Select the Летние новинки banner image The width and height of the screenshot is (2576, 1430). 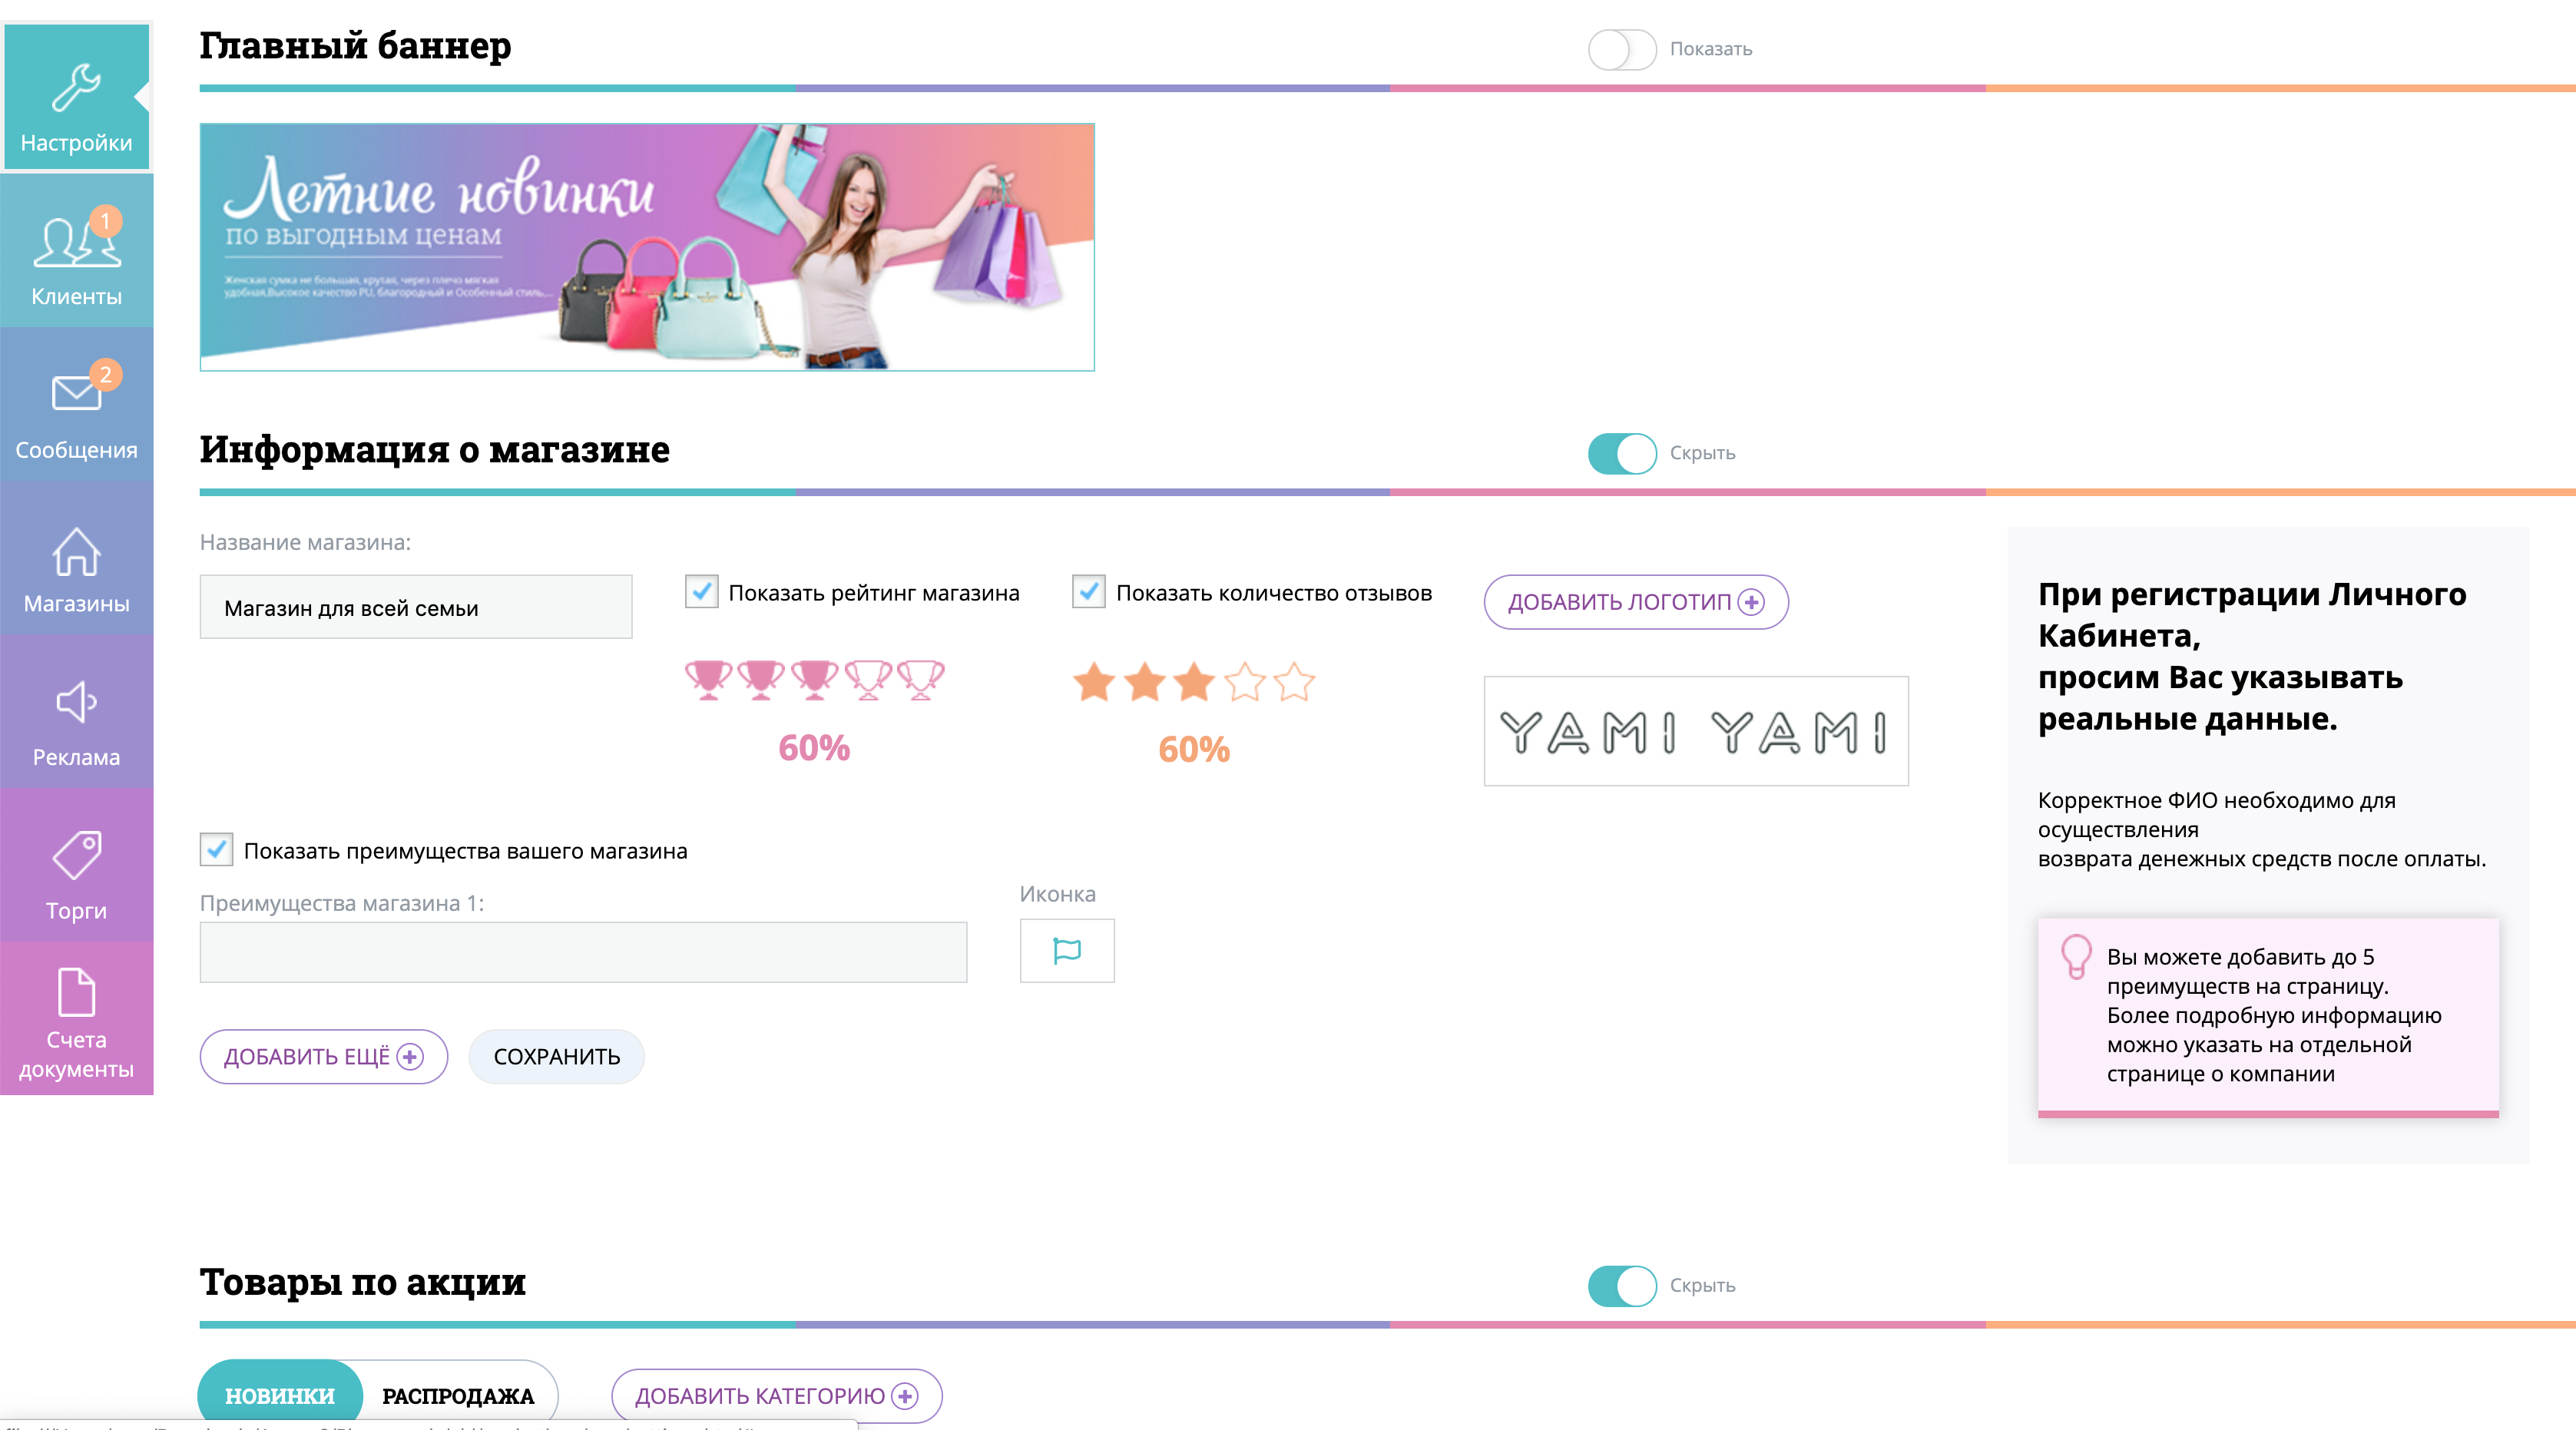(x=647, y=247)
